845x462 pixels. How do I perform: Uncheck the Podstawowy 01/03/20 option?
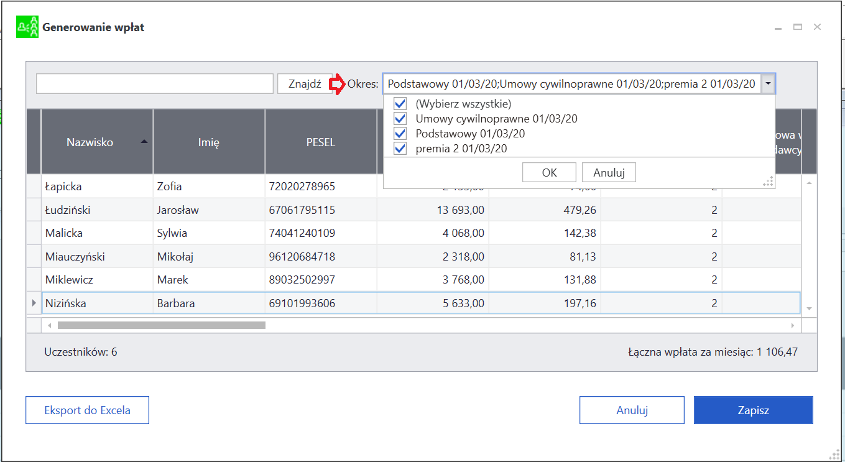[400, 134]
